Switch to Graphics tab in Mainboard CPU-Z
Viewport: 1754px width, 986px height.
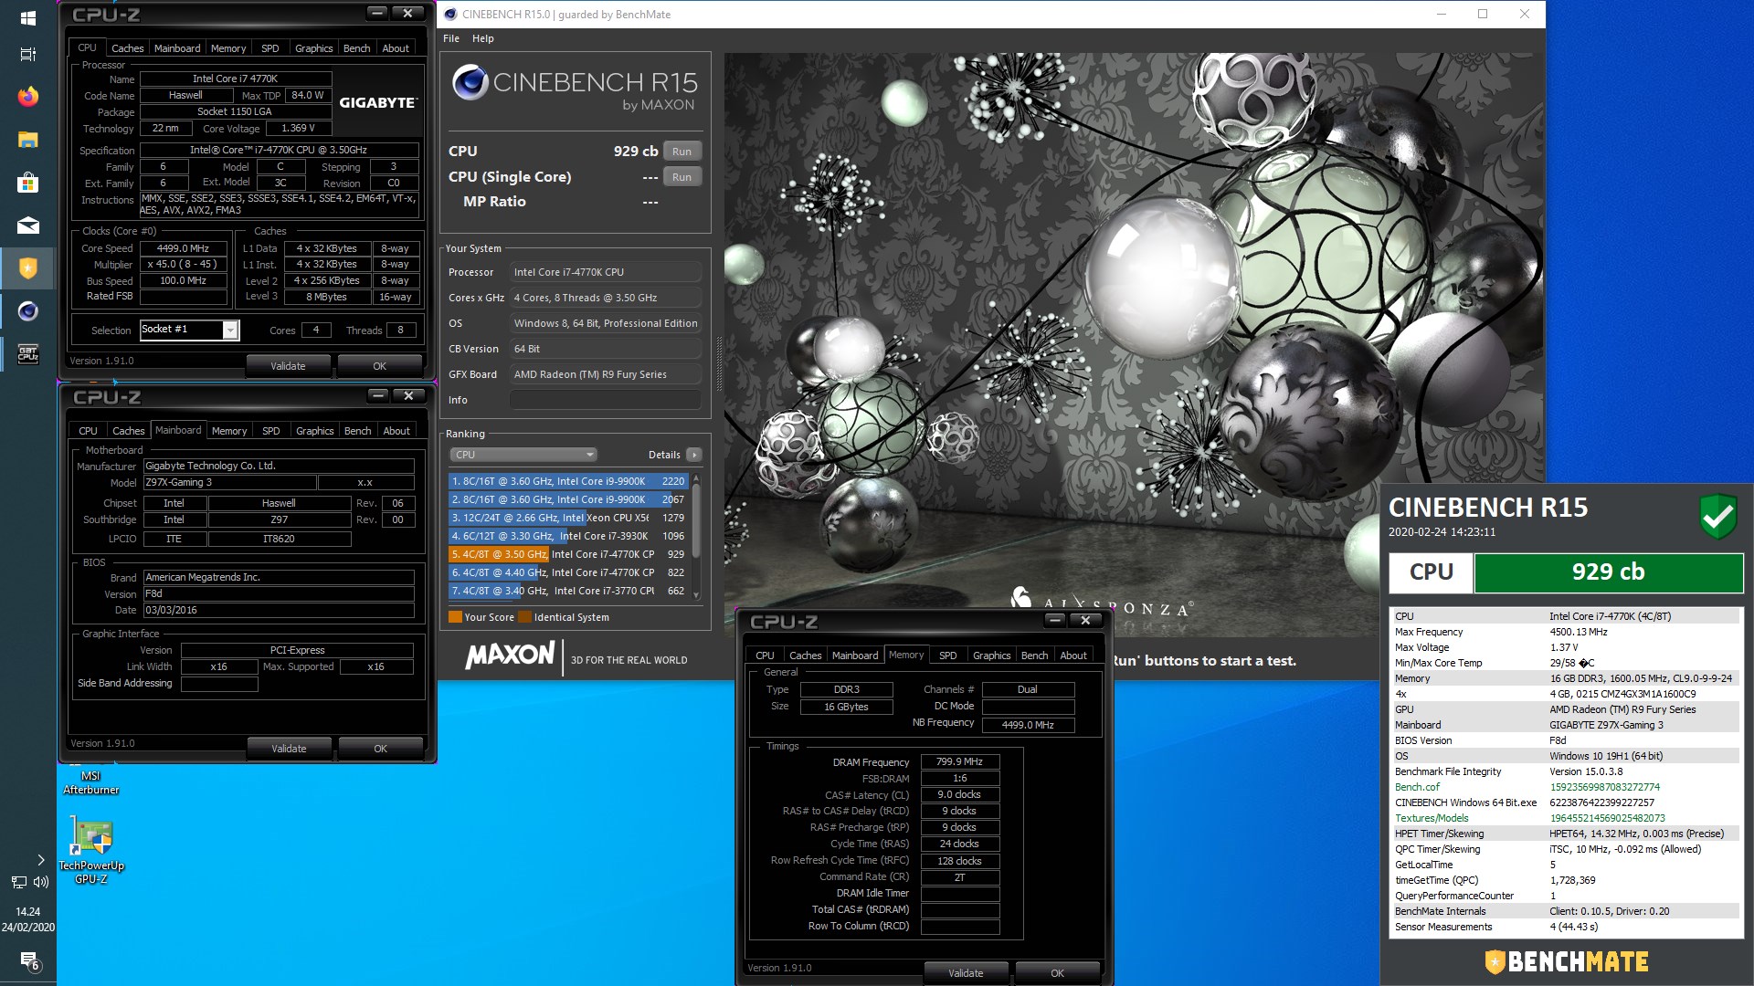tap(314, 431)
